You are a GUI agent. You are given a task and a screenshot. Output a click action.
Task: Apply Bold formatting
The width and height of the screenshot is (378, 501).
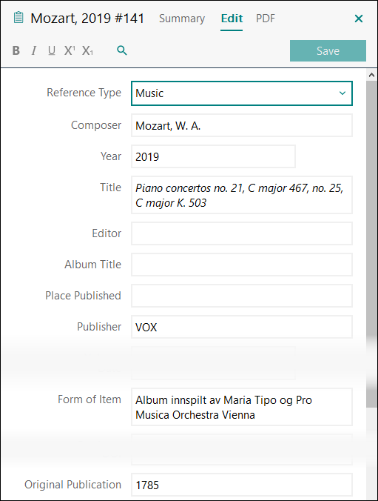(16, 50)
